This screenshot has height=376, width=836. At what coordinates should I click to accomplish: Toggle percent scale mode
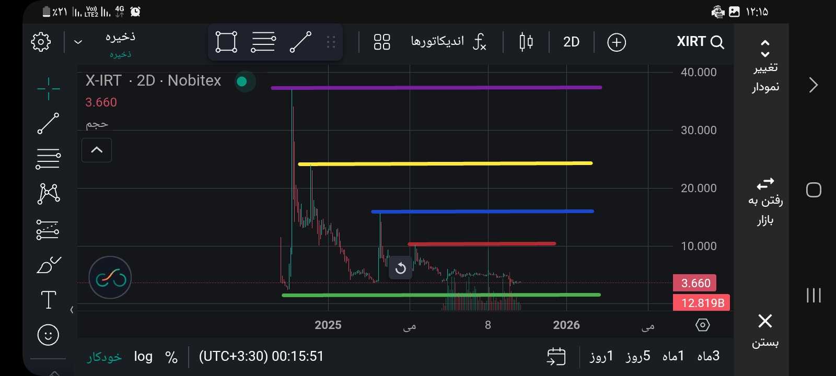(x=171, y=357)
